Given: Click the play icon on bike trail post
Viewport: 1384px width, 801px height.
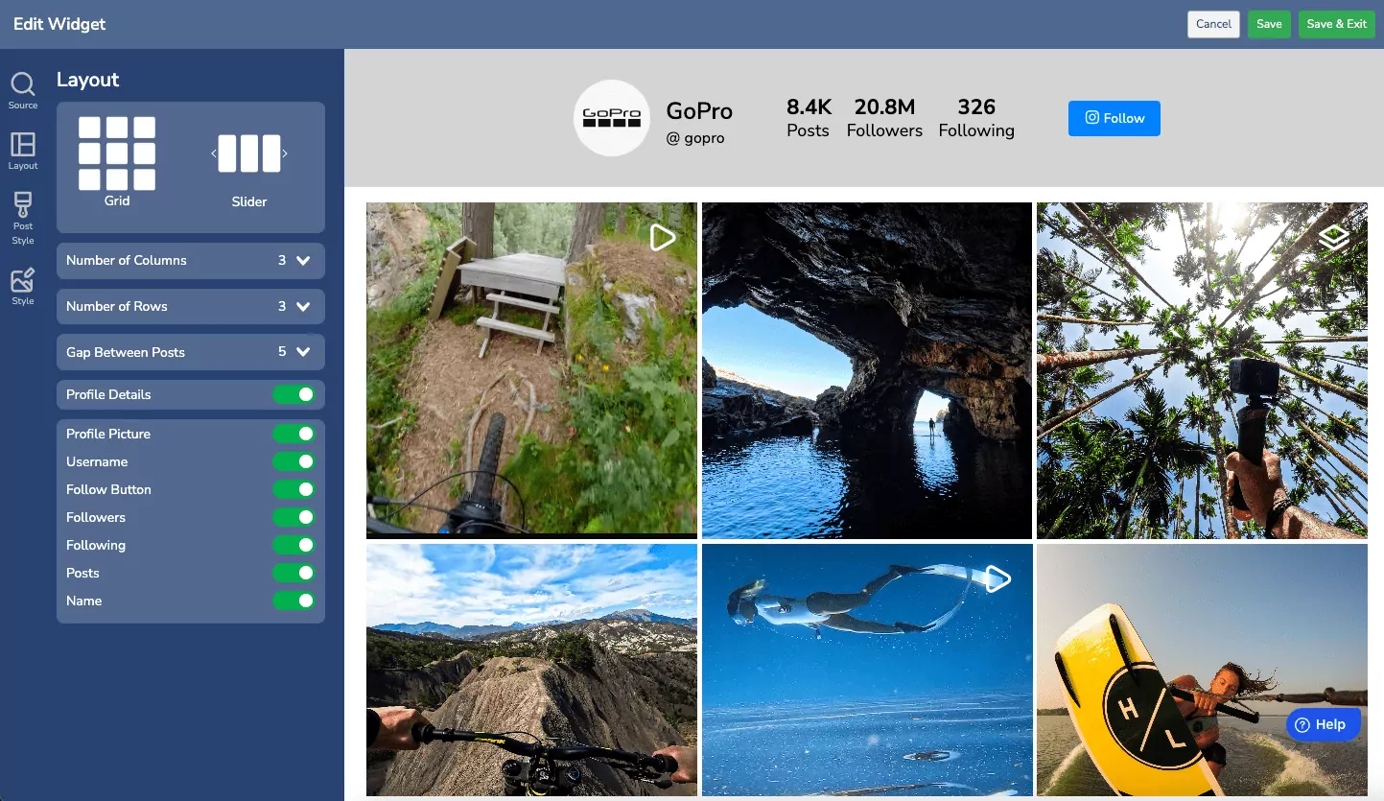Looking at the screenshot, I should (662, 237).
